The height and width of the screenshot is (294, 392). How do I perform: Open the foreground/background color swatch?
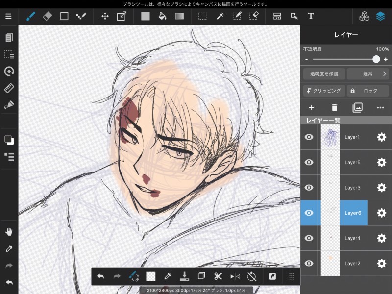9,140
